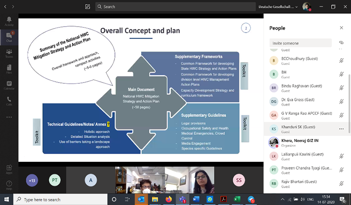
Task: Copy the meeting join link icon
Action: click(341, 43)
